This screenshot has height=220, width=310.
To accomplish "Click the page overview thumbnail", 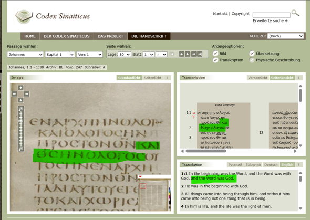I will 154,194.
